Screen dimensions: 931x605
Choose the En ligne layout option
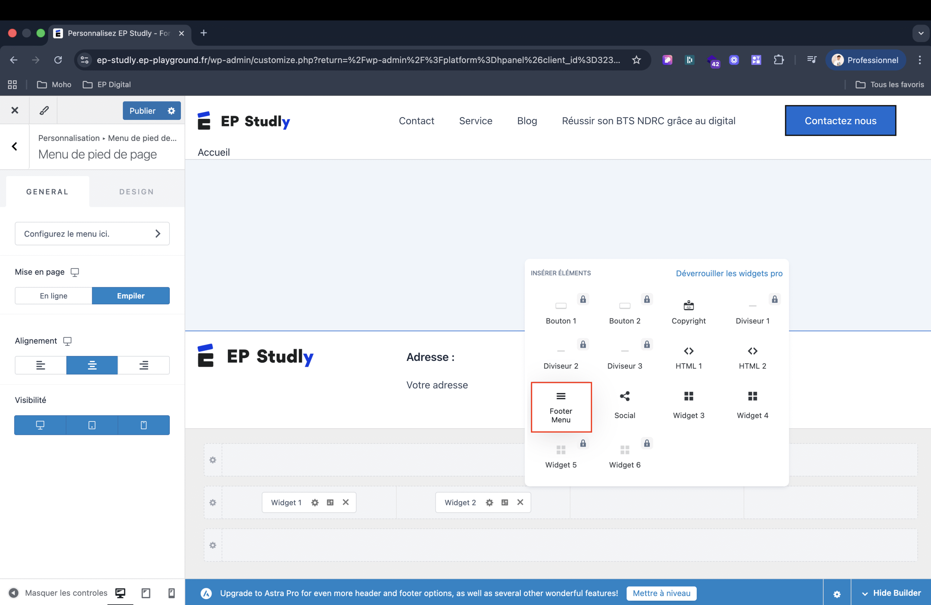click(54, 296)
